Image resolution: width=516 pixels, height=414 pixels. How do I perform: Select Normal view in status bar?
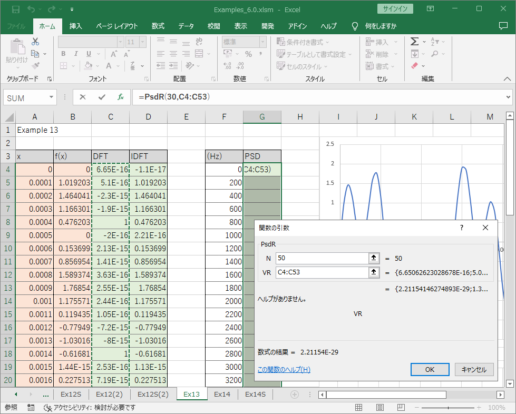coord(358,408)
